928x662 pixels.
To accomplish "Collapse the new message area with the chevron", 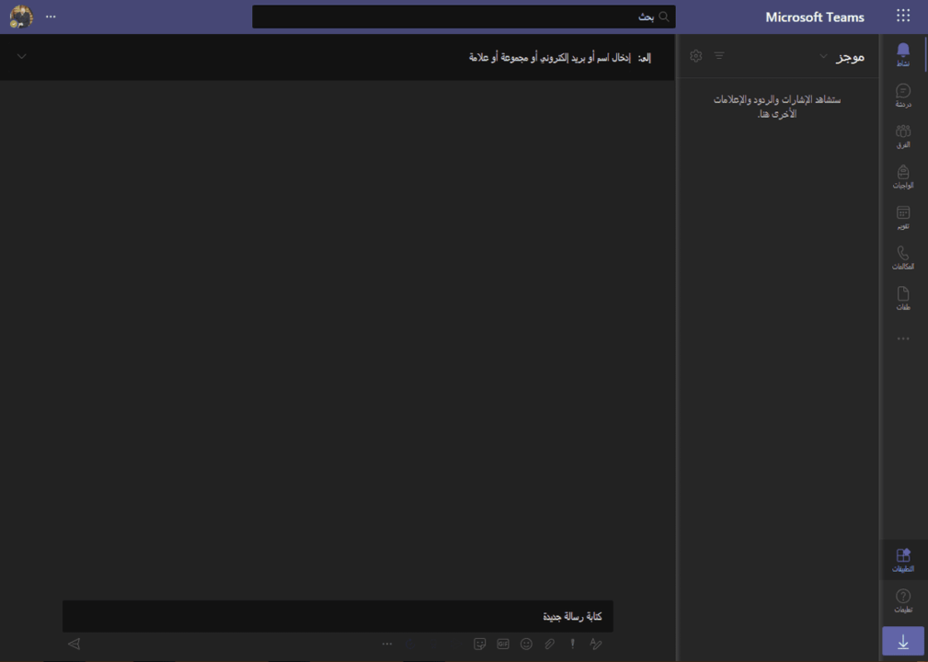I will [x=20, y=57].
